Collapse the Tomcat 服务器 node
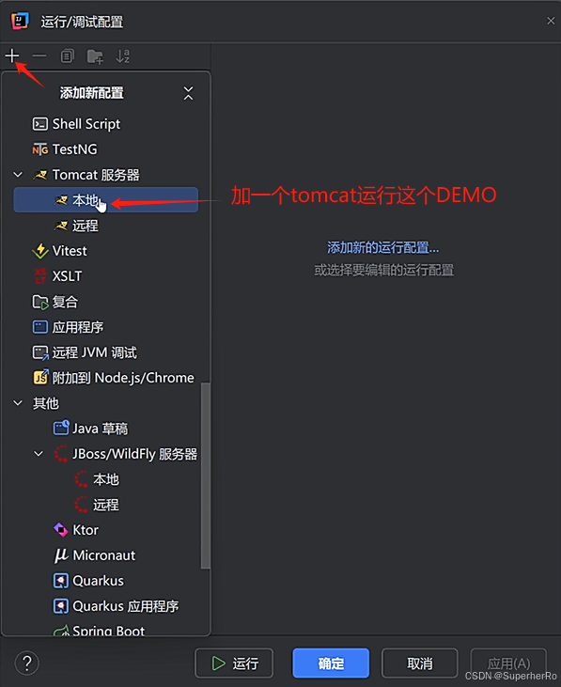 coord(18,175)
